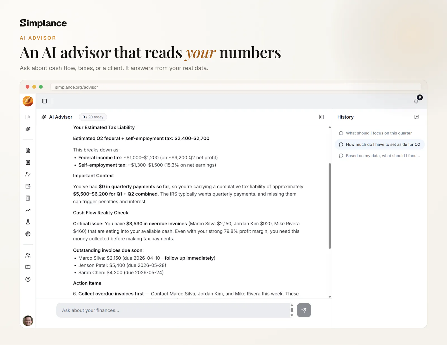The image size is (447, 345).
Task: Click the 'Federal income tax' bullet line
Action: pyautogui.click(x=148, y=158)
